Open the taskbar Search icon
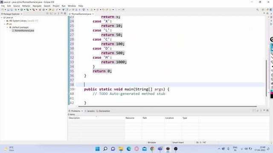 coord(105,149)
